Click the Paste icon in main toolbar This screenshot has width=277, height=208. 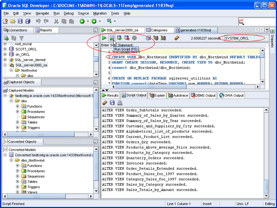(71, 21)
